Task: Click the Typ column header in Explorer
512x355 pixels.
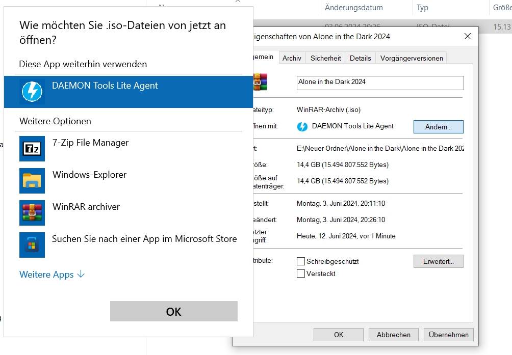Action: pyautogui.click(x=422, y=8)
